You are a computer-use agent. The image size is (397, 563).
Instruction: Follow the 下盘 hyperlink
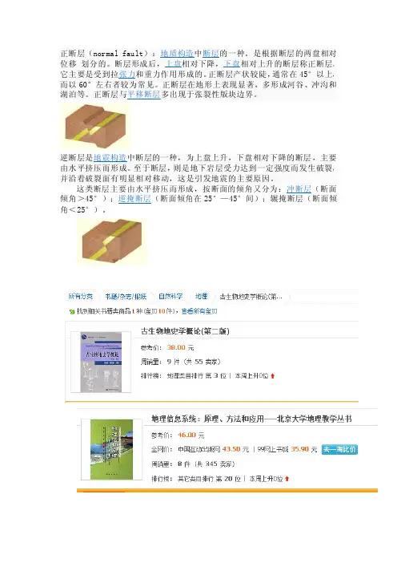pos(232,64)
